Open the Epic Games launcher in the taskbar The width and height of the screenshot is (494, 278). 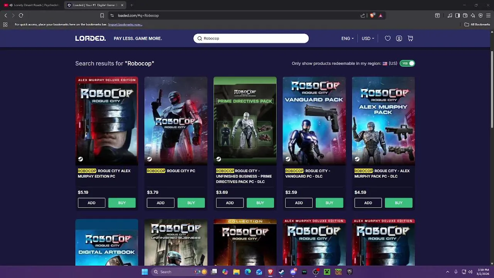(349, 272)
